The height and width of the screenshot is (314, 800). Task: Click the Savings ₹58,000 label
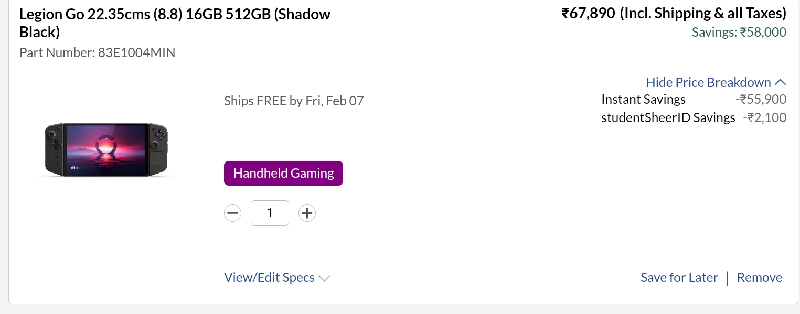click(739, 32)
